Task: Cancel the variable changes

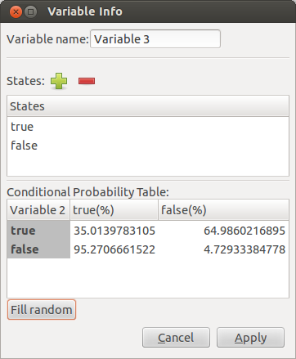Action: [176, 338]
